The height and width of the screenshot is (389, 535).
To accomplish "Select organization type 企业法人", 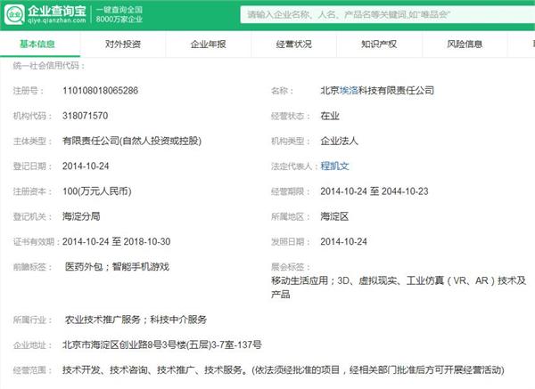I will [339, 141].
